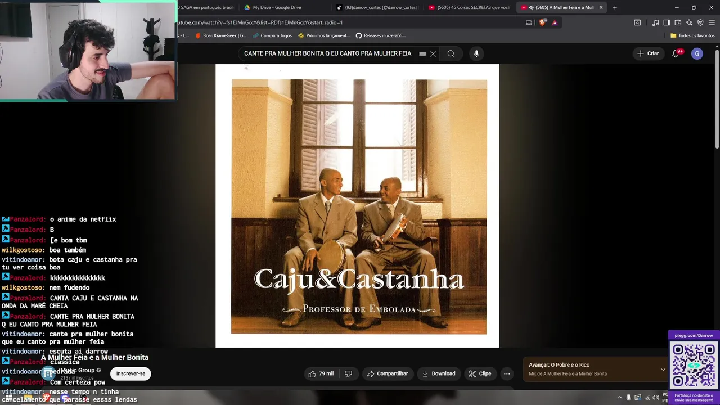
Task: Start voice search with the microphone icon
Action: click(x=476, y=53)
